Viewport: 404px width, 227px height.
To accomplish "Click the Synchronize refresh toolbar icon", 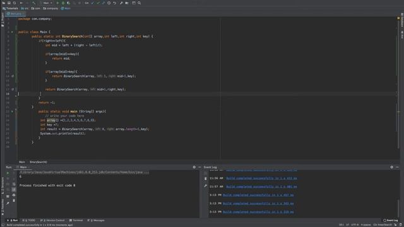I will 15,3.
